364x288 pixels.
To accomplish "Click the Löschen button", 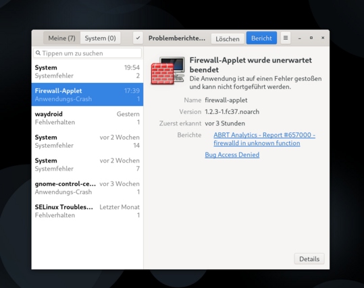I will 228,38.
